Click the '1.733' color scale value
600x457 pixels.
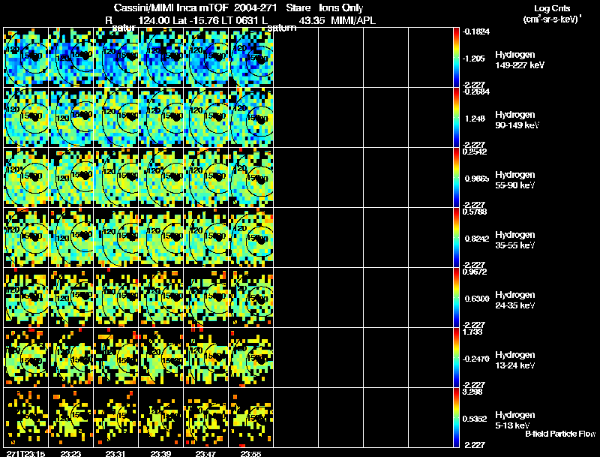pos(472,332)
